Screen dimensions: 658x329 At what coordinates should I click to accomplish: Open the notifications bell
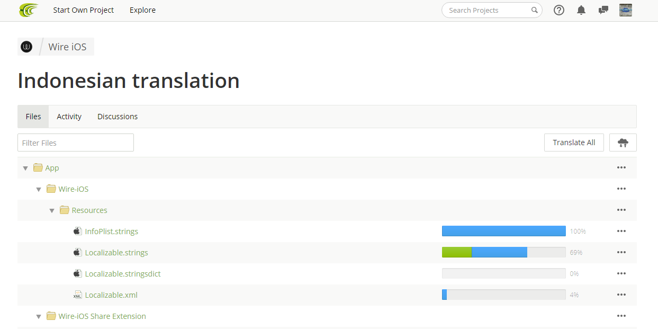click(x=581, y=10)
